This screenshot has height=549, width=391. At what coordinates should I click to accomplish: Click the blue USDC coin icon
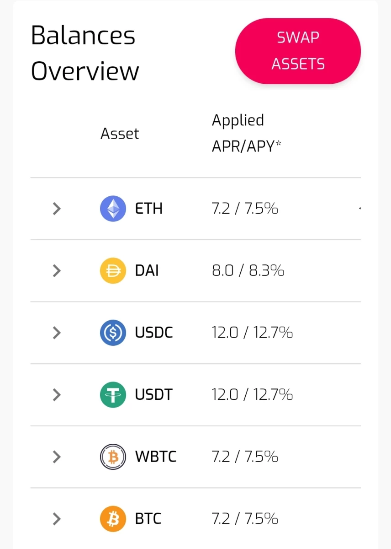coord(113,333)
